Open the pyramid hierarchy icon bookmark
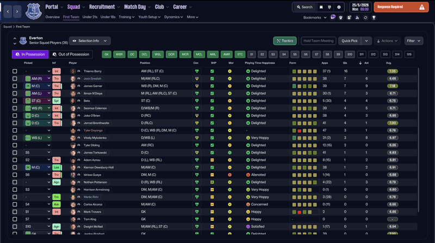The height and width of the screenshot is (243, 435). (x=357, y=17)
